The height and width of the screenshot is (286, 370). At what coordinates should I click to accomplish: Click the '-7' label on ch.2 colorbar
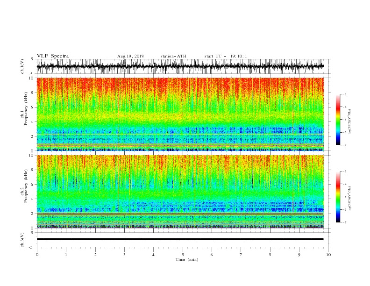344,222
